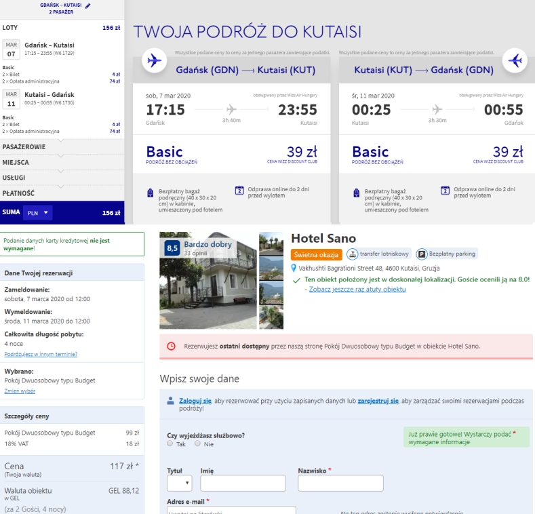
Task: Select Tak for business trip
Action: (x=170, y=443)
